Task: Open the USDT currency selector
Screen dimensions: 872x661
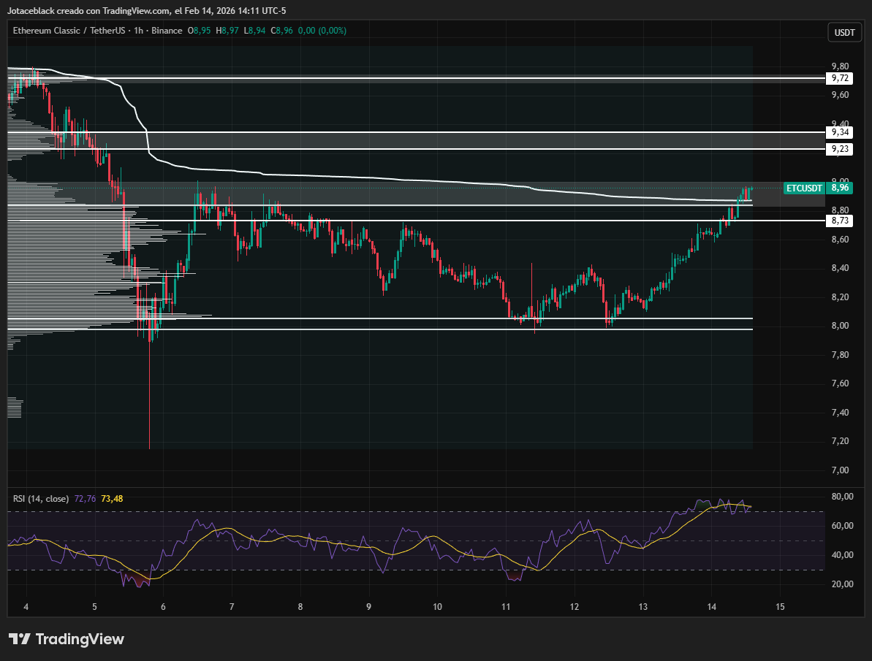Action: pos(844,32)
